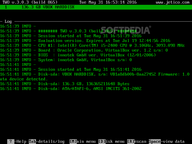Screen dimensions: 192x144
Task: Open Help with the ? key hint
Action: click(x=17, y=142)
